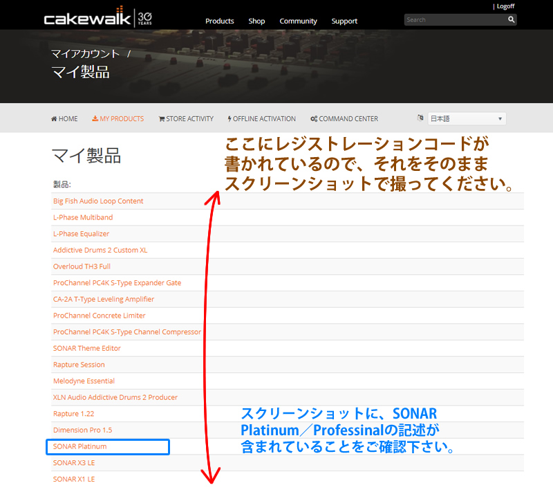Open the Community menu
The image size is (553, 492).
pos(299,21)
